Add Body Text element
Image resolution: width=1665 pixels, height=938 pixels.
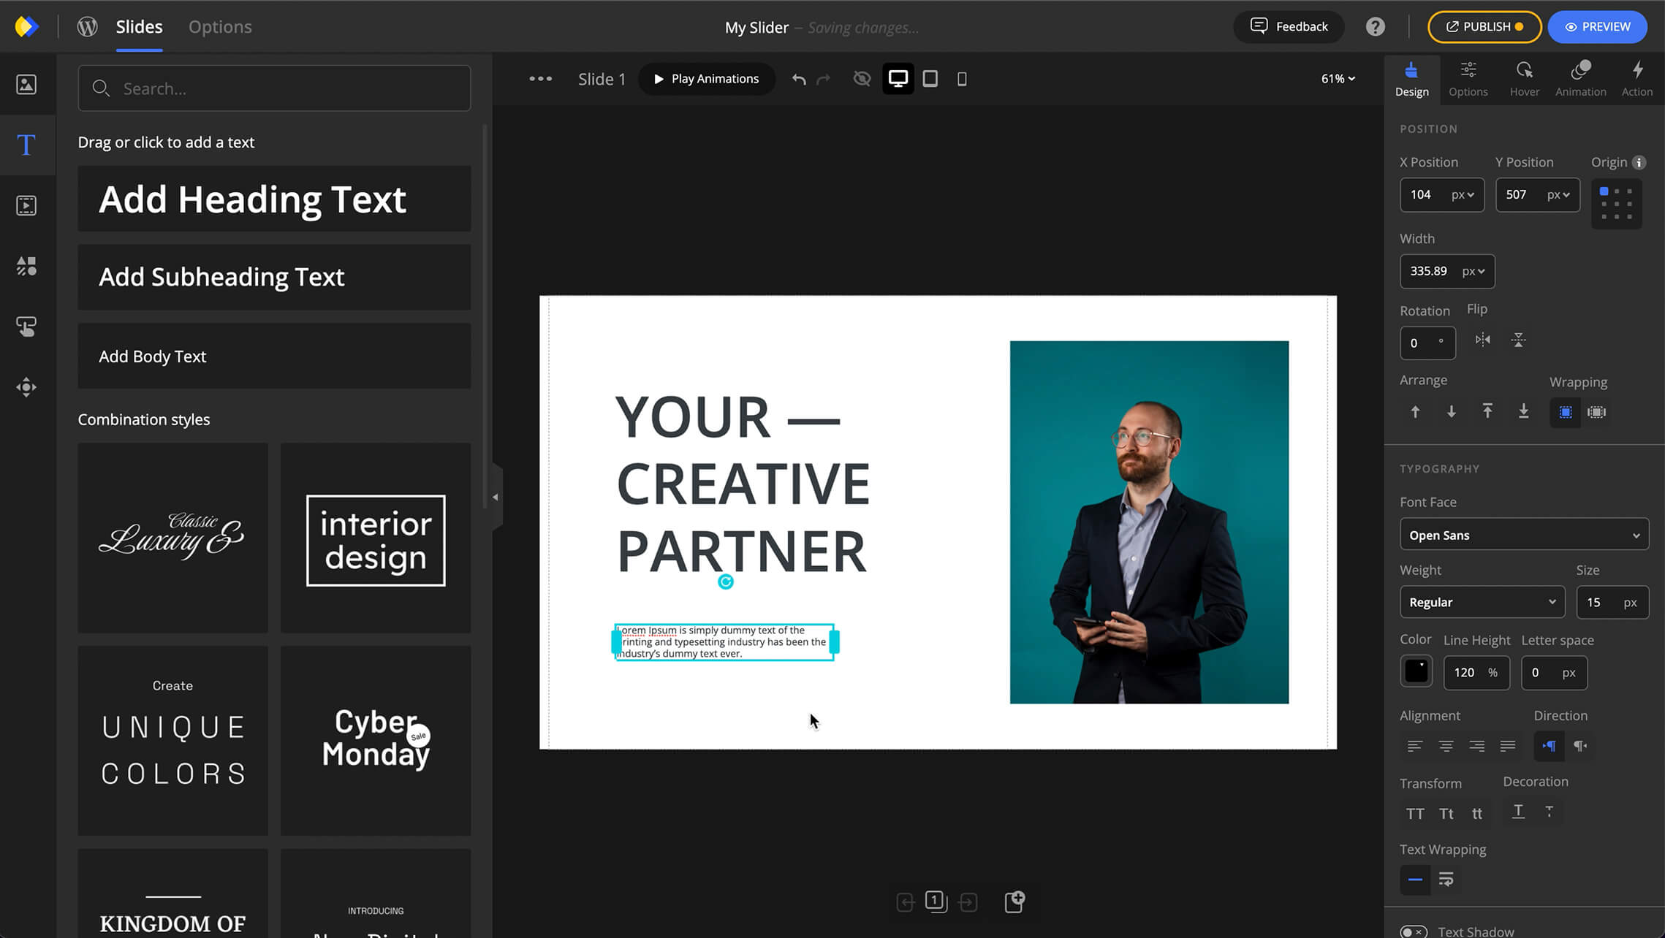click(x=274, y=356)
